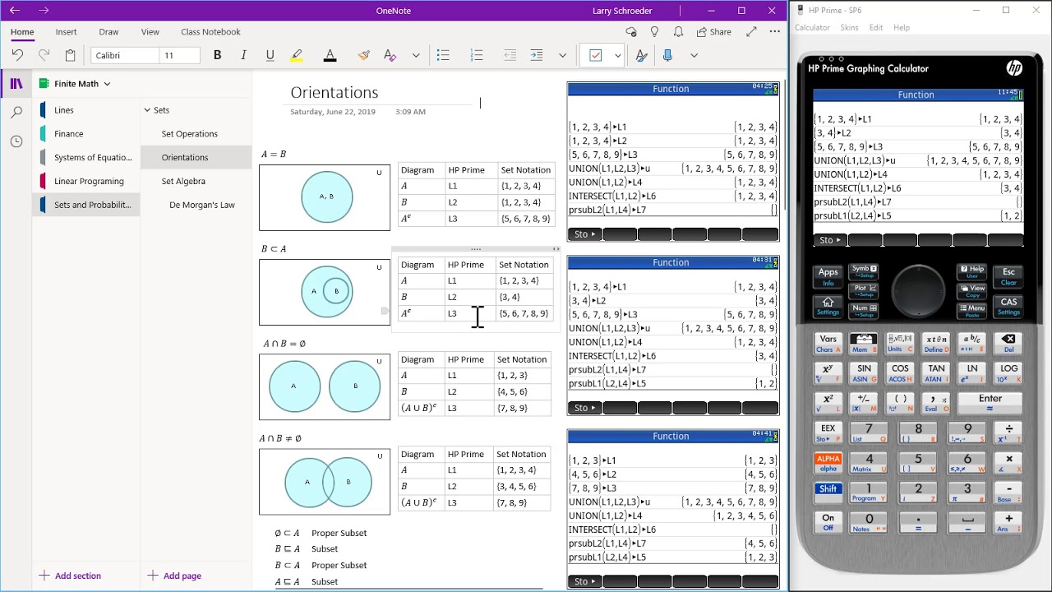The height and width of the screenshot is (592, 1052).
Task: Click the Share button
Action: [x=713, y=32]
